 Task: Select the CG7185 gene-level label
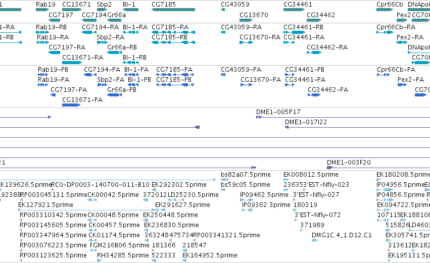(x=164, y=5)
